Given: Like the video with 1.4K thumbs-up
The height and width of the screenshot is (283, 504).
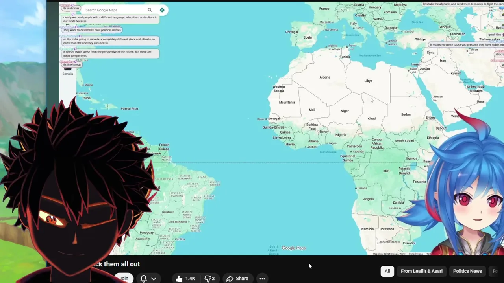Looking at the screenshot, I should pyautogui.click(x=185, y=278).
